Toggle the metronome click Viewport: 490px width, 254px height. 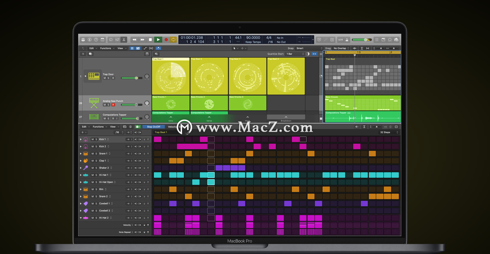[346, 39]
